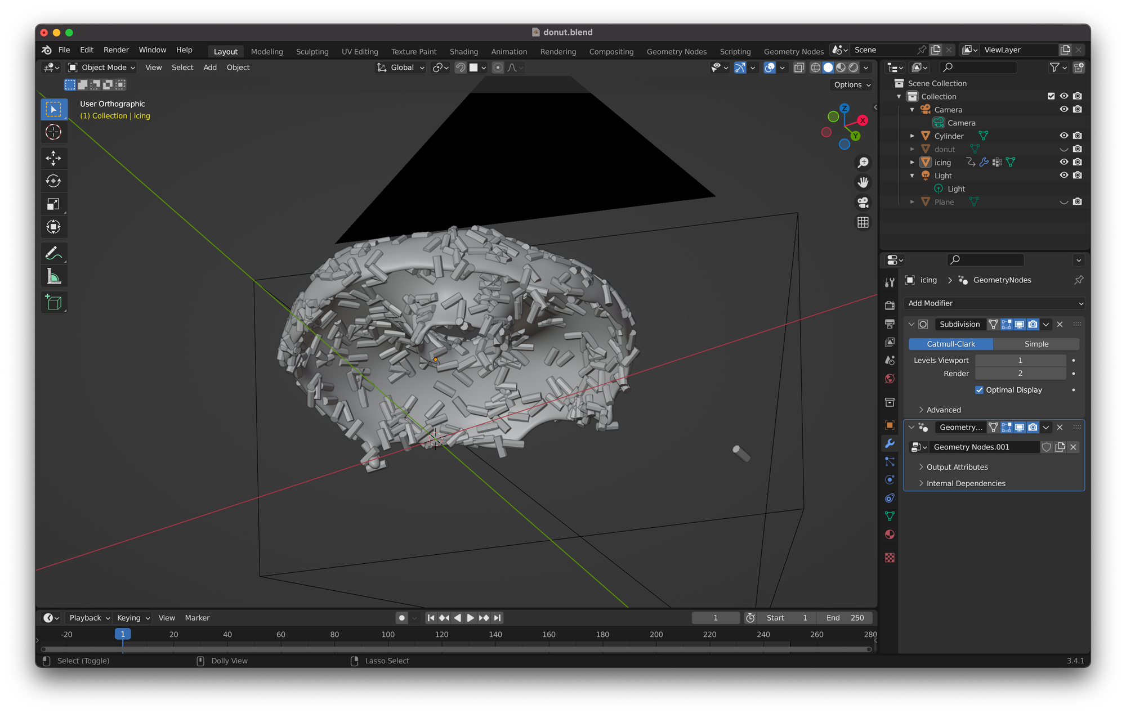1126x714 pixels.
Task: Open the Material properties tab
Action: point(890,535)
